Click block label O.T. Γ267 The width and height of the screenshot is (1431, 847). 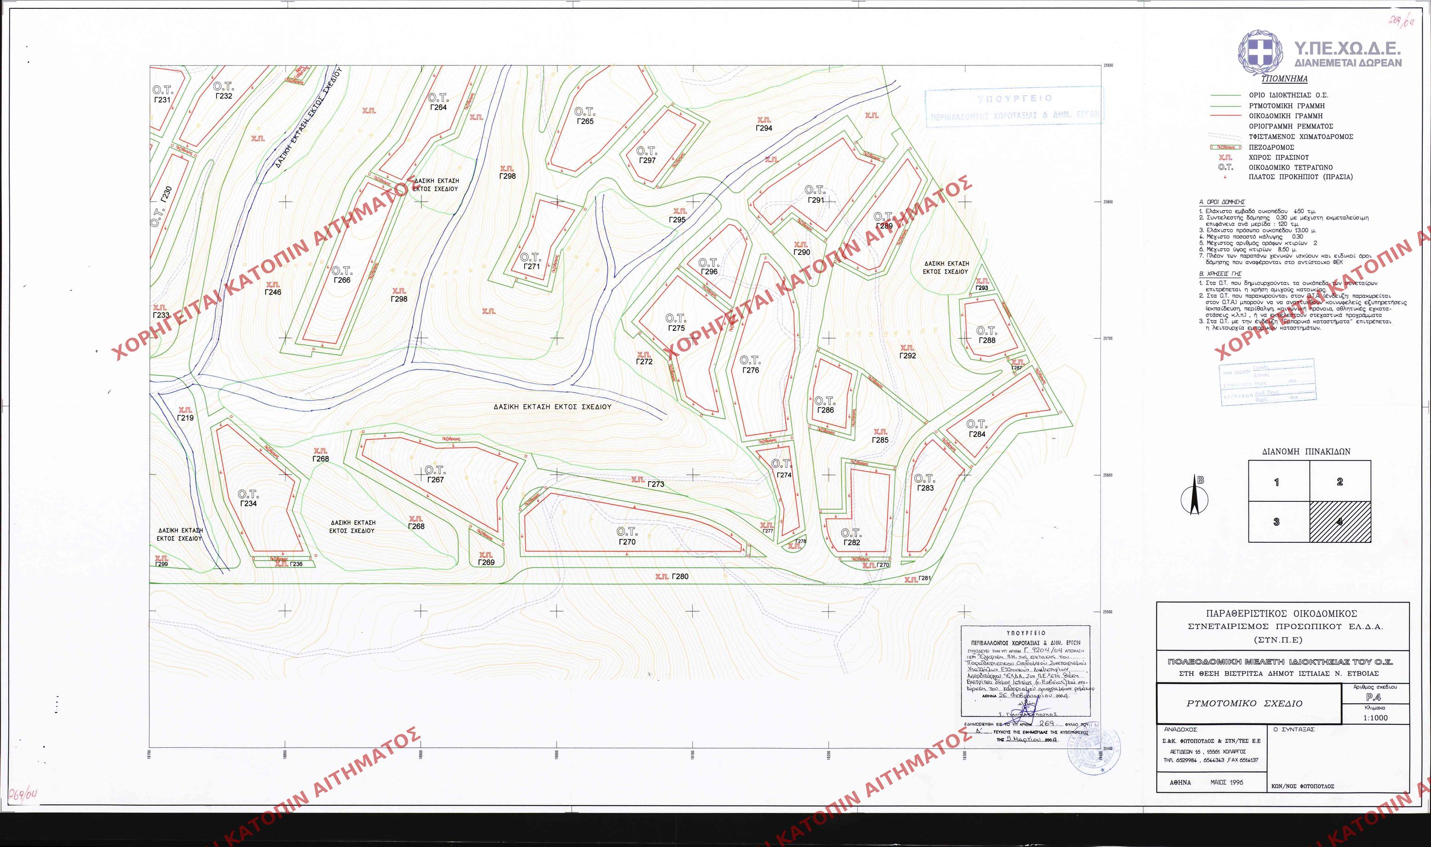point(435,475)
